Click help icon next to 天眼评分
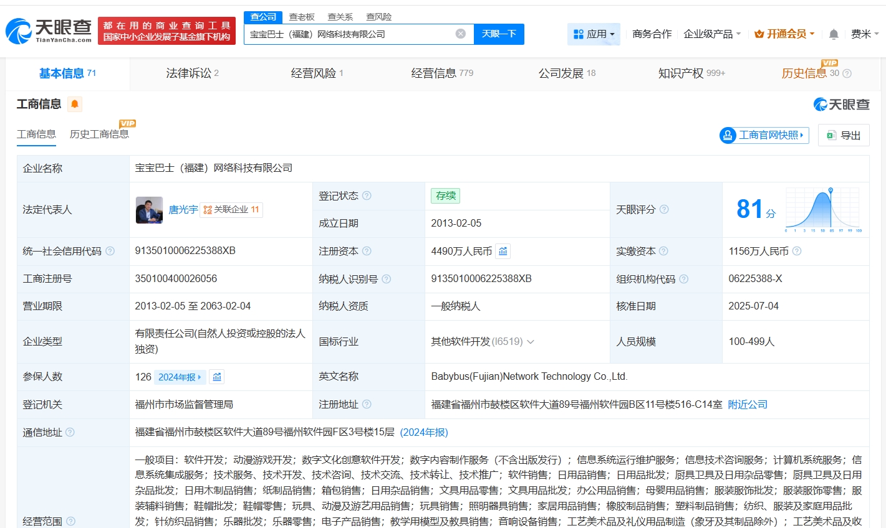Image resolution: width=886 pixels, height=528 pixels. [664, 209]
